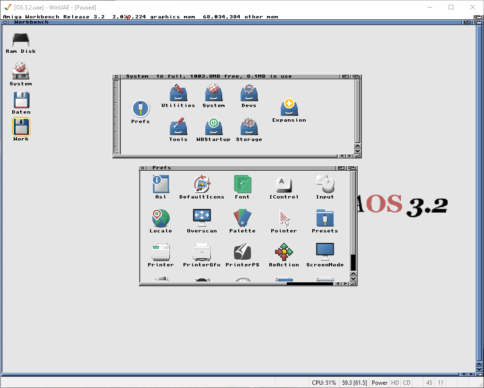Click the Prefs window scroll down arrow
484x388 pixels.
(353, 279)
